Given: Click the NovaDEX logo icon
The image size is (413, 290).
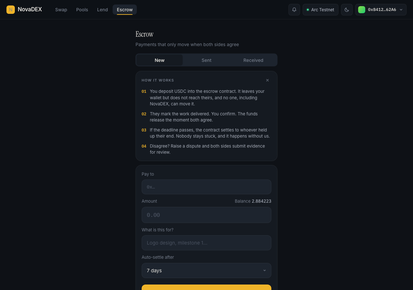Looking at the screenshot, I should pyautogui.click(x=11, y=10).
